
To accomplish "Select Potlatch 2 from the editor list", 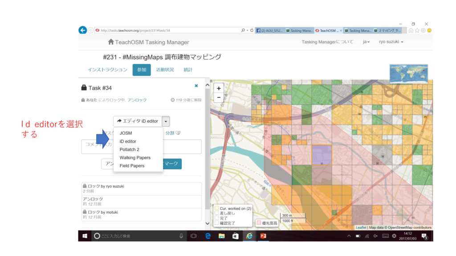I will coord(129,149).
